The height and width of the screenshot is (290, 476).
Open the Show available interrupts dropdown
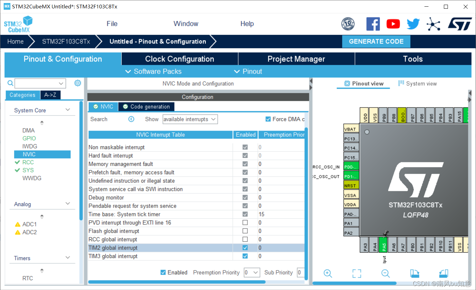pos(190,119)
